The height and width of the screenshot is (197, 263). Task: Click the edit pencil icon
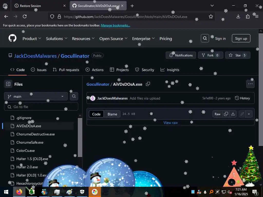[242, 114]
